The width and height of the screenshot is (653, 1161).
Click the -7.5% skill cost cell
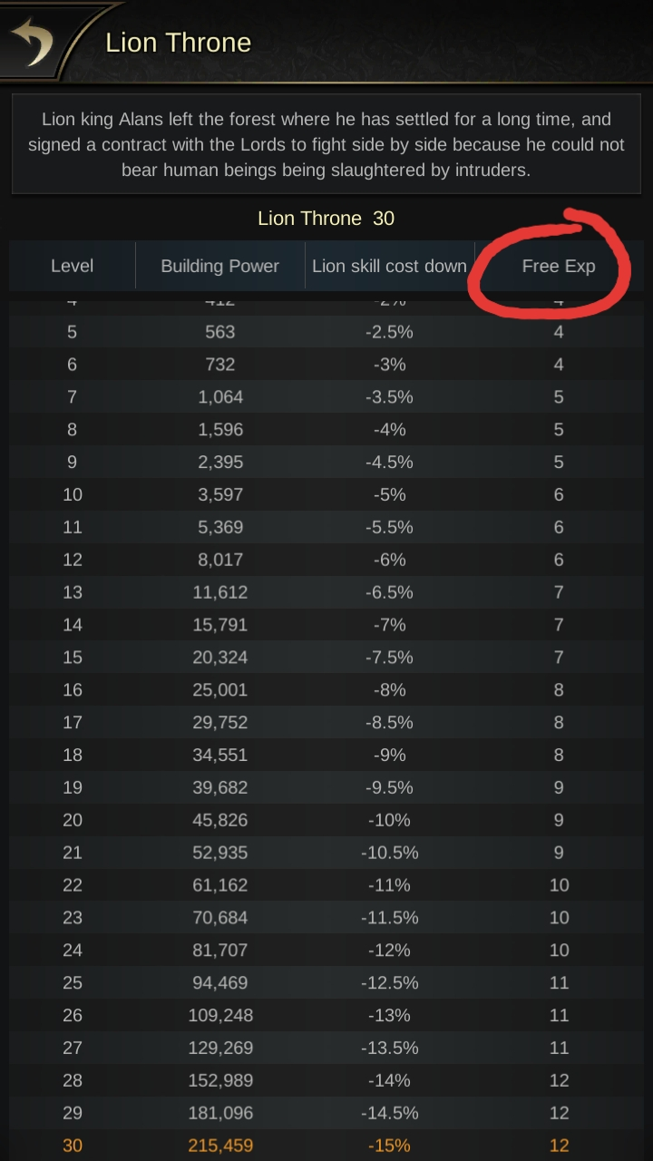[389, 657]
